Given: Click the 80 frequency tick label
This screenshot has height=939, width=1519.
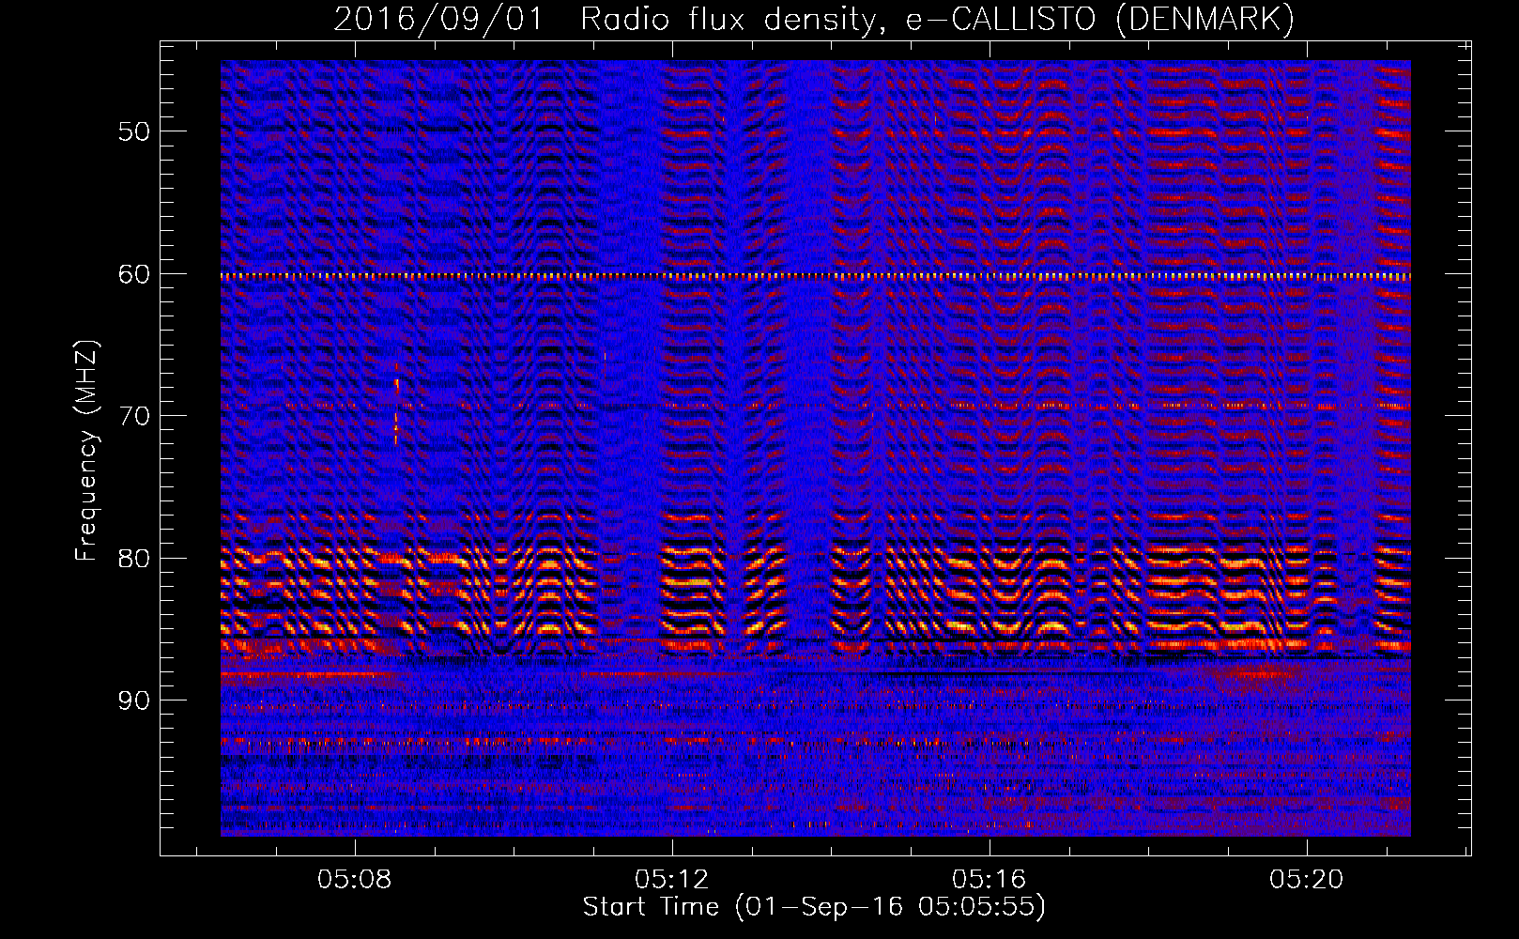Looking at the screenshot, I should (x=134, y=558).
